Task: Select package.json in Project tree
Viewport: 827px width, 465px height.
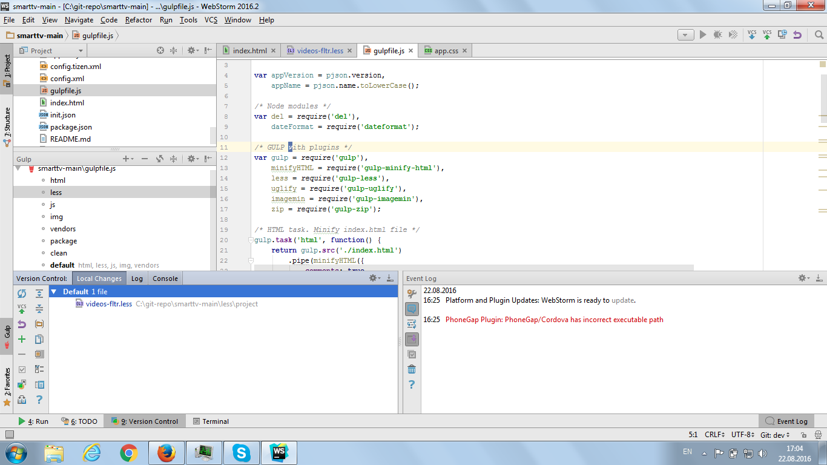Action: (71, 127)
